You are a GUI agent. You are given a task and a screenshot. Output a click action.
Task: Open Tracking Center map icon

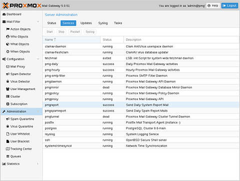pos(7,149)
